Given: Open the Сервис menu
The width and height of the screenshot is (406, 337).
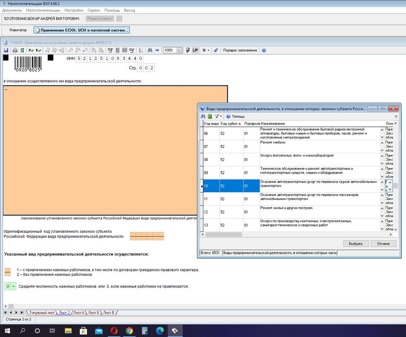Looking at the screenshot, I should point(94,10).
